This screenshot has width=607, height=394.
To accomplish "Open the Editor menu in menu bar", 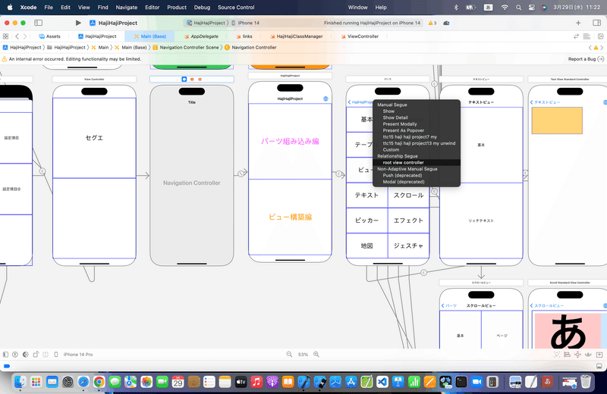I will [153, 8].
